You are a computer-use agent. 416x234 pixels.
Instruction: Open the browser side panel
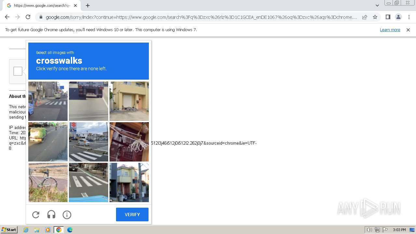388,17
